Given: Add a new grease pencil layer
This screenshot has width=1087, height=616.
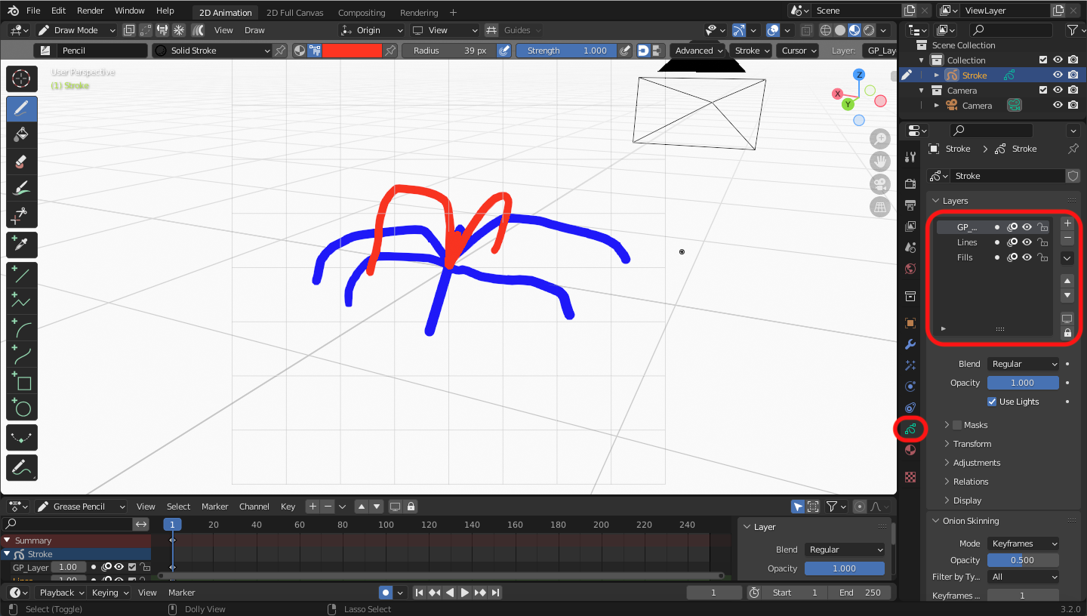Looking at the screenshot, I should [1067, 223].
